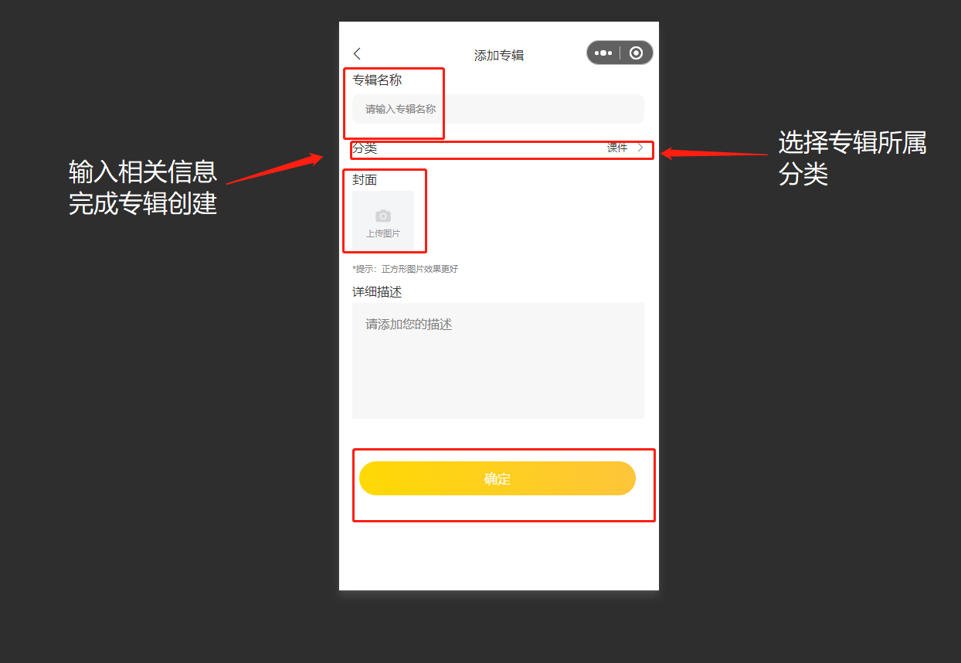The width and height of the screenshot is (961, 663).
Task: Click the red arrow pointing at the category row
Action: coord(715,153)
